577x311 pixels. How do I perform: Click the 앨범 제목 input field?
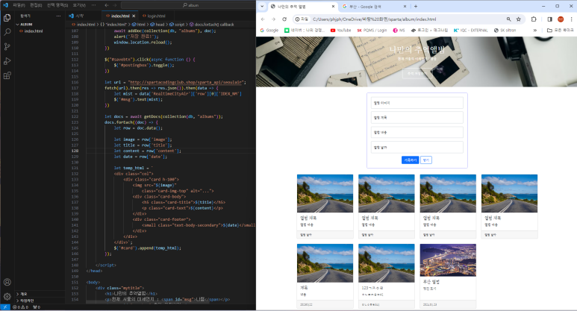[x=417, y=118]
